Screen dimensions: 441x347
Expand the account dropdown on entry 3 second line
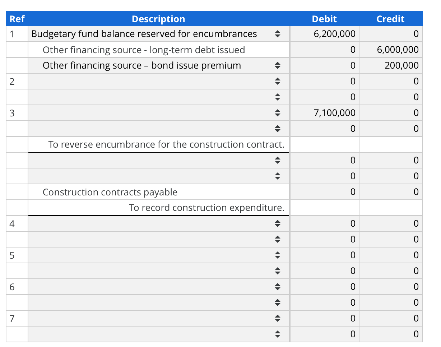pos(278,129)
